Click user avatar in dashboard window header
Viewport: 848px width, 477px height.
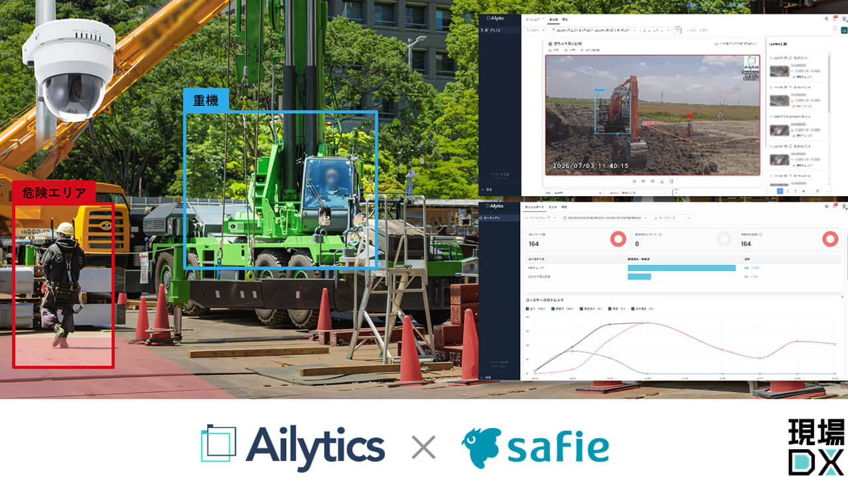pyautogui.click(x=843, y=206)
